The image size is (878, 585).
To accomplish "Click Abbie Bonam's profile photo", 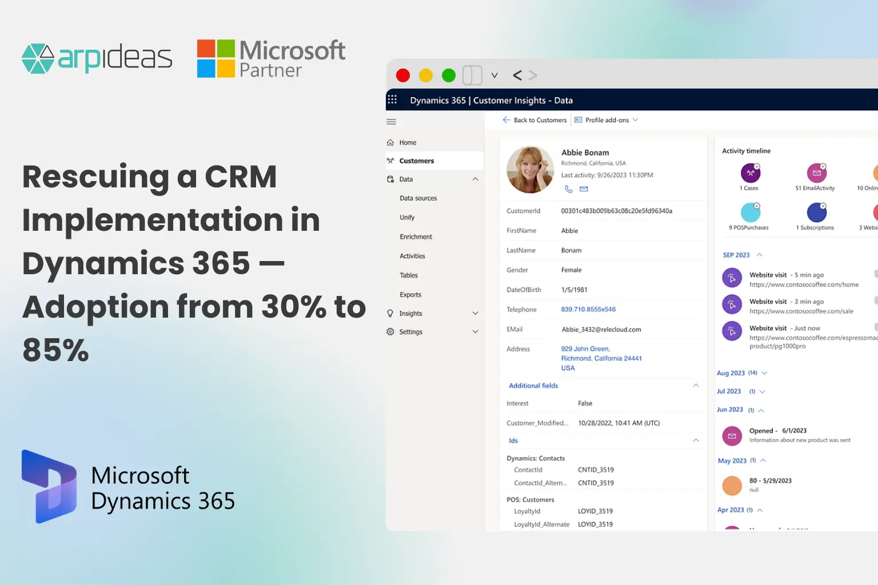I will [x=530, y=169].
